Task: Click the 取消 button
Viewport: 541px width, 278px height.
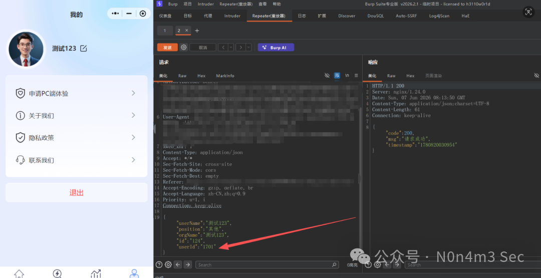Action: point(203,48)
